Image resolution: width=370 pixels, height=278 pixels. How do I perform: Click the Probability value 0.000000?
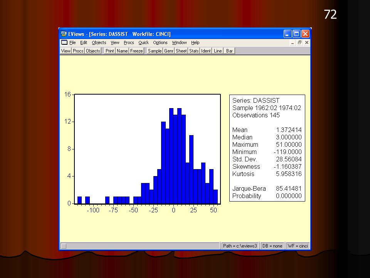tap(289, 196)
